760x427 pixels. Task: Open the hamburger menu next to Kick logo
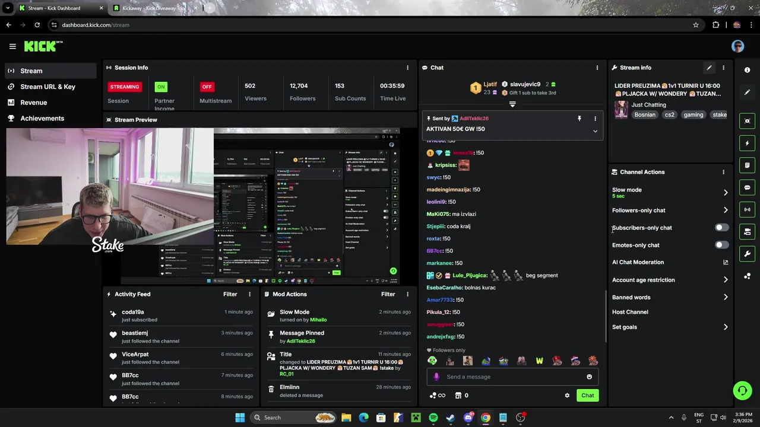point(12,46)
